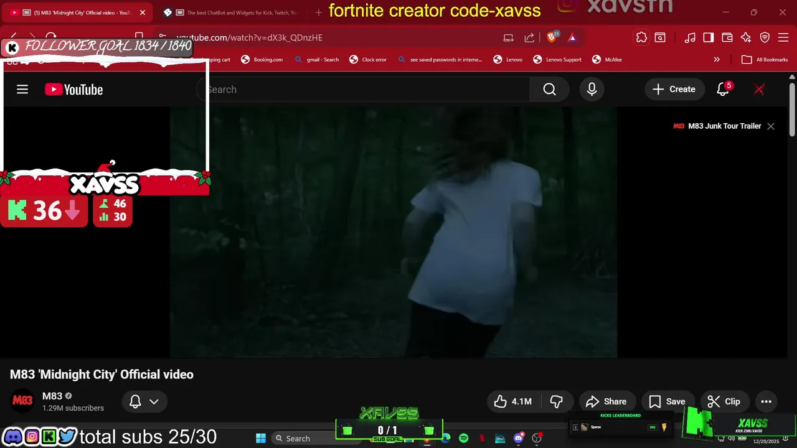
Task: Open Brave VPN shield icon
Action: [765, 37]
